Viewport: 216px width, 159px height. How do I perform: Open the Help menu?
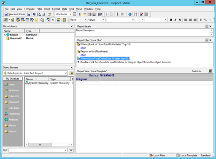(98, 9)
